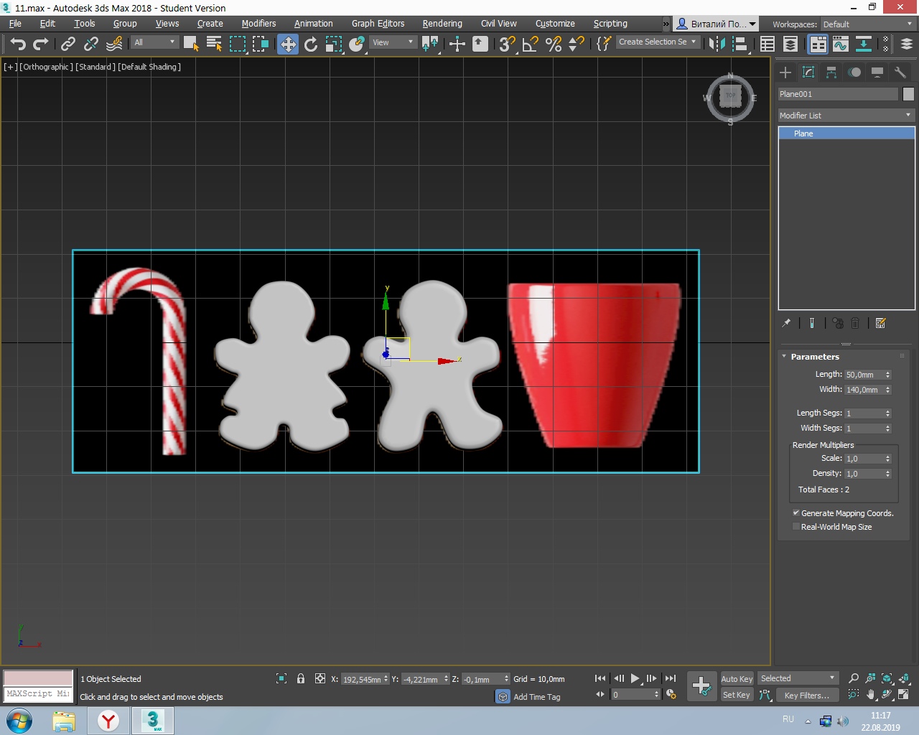Toggle the Selection Lock padlock

coord(301,679)
